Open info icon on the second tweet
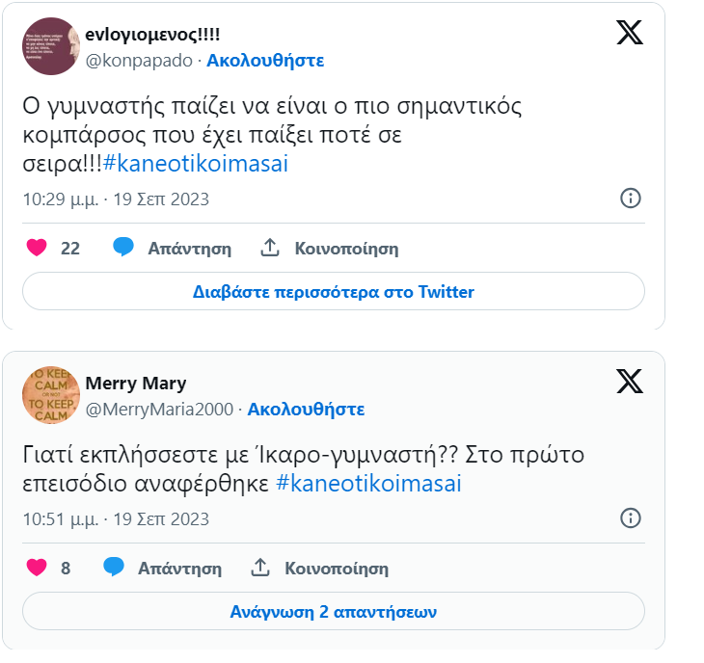 (630, 518)
